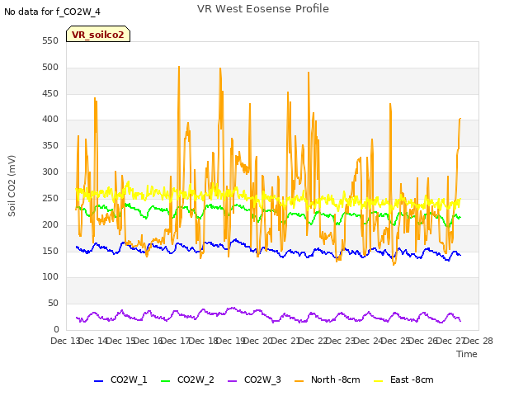Image resolution: width=528 pixels, height=396 pixels.
Task: Click the VR_soilco2 label tag
Action: tap(98, 34)
